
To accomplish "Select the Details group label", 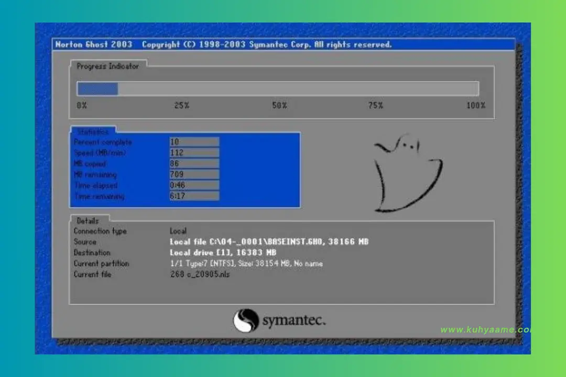I will click(88, 221).
